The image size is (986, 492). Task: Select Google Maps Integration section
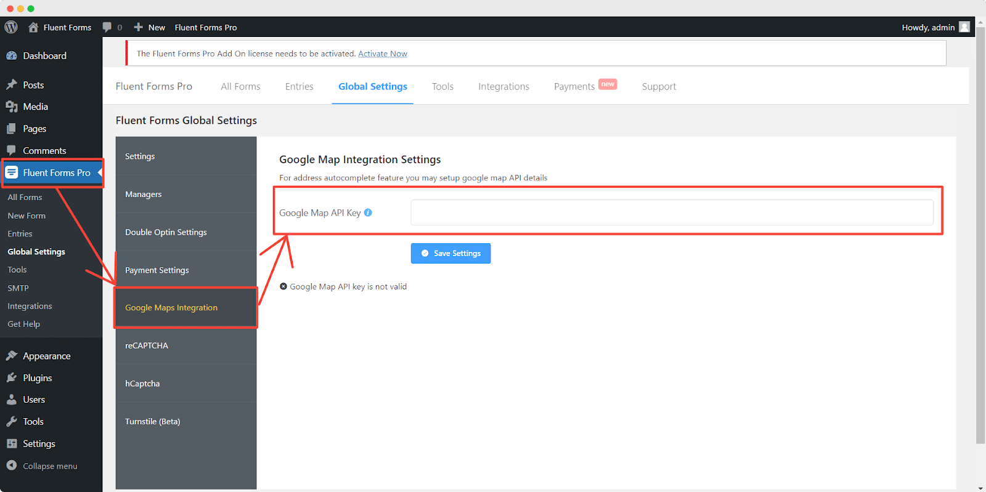[x=186, y=307]
